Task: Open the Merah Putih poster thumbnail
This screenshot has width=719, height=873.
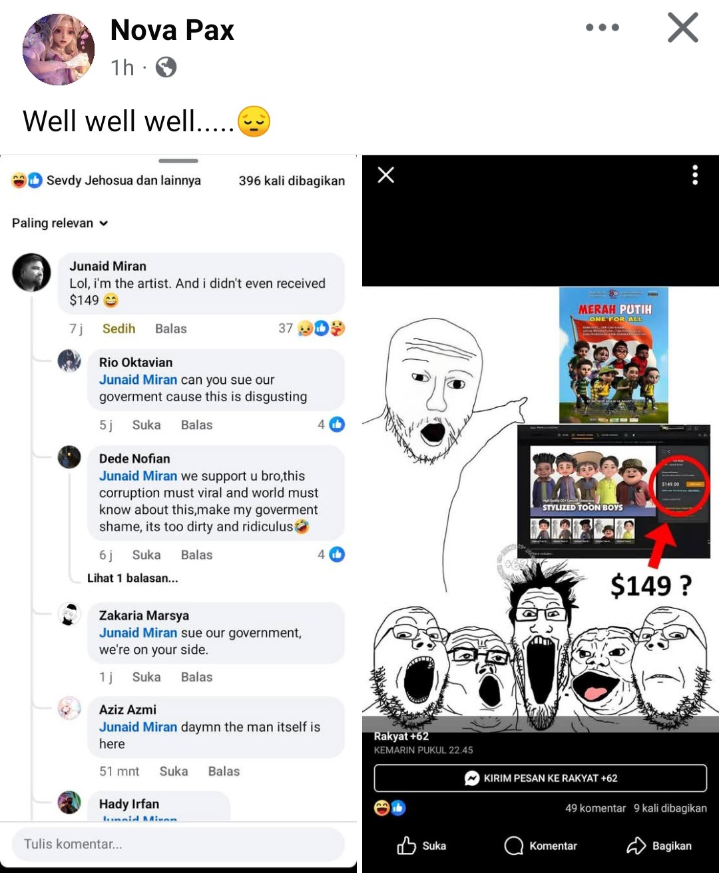Action: 614,355
